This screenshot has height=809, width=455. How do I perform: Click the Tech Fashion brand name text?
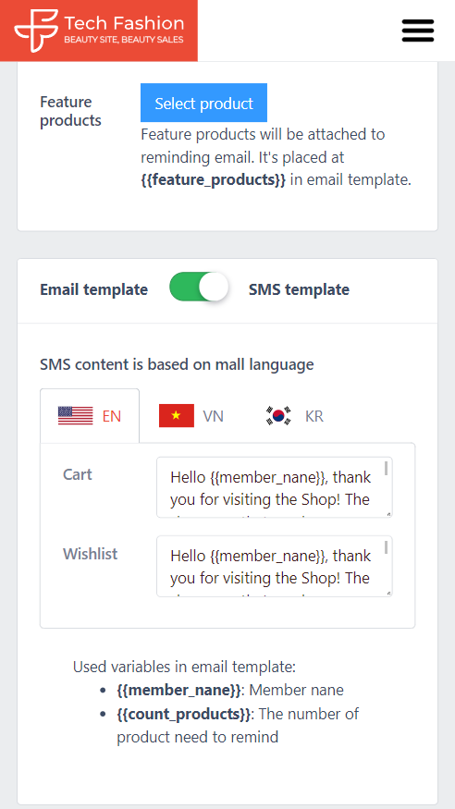124,23
